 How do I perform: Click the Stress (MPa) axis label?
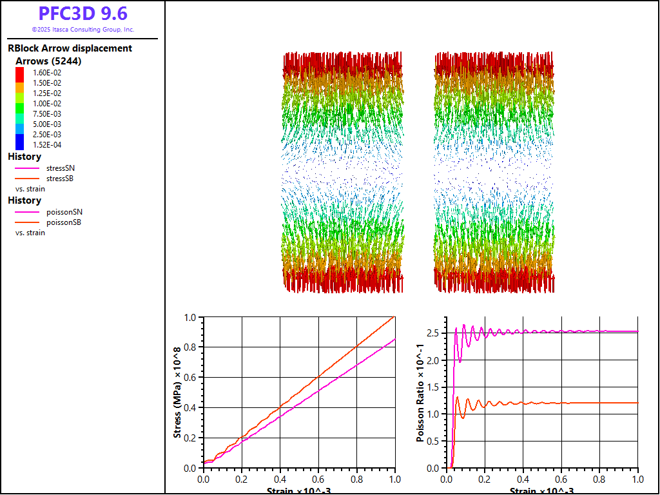click(177, 393)
